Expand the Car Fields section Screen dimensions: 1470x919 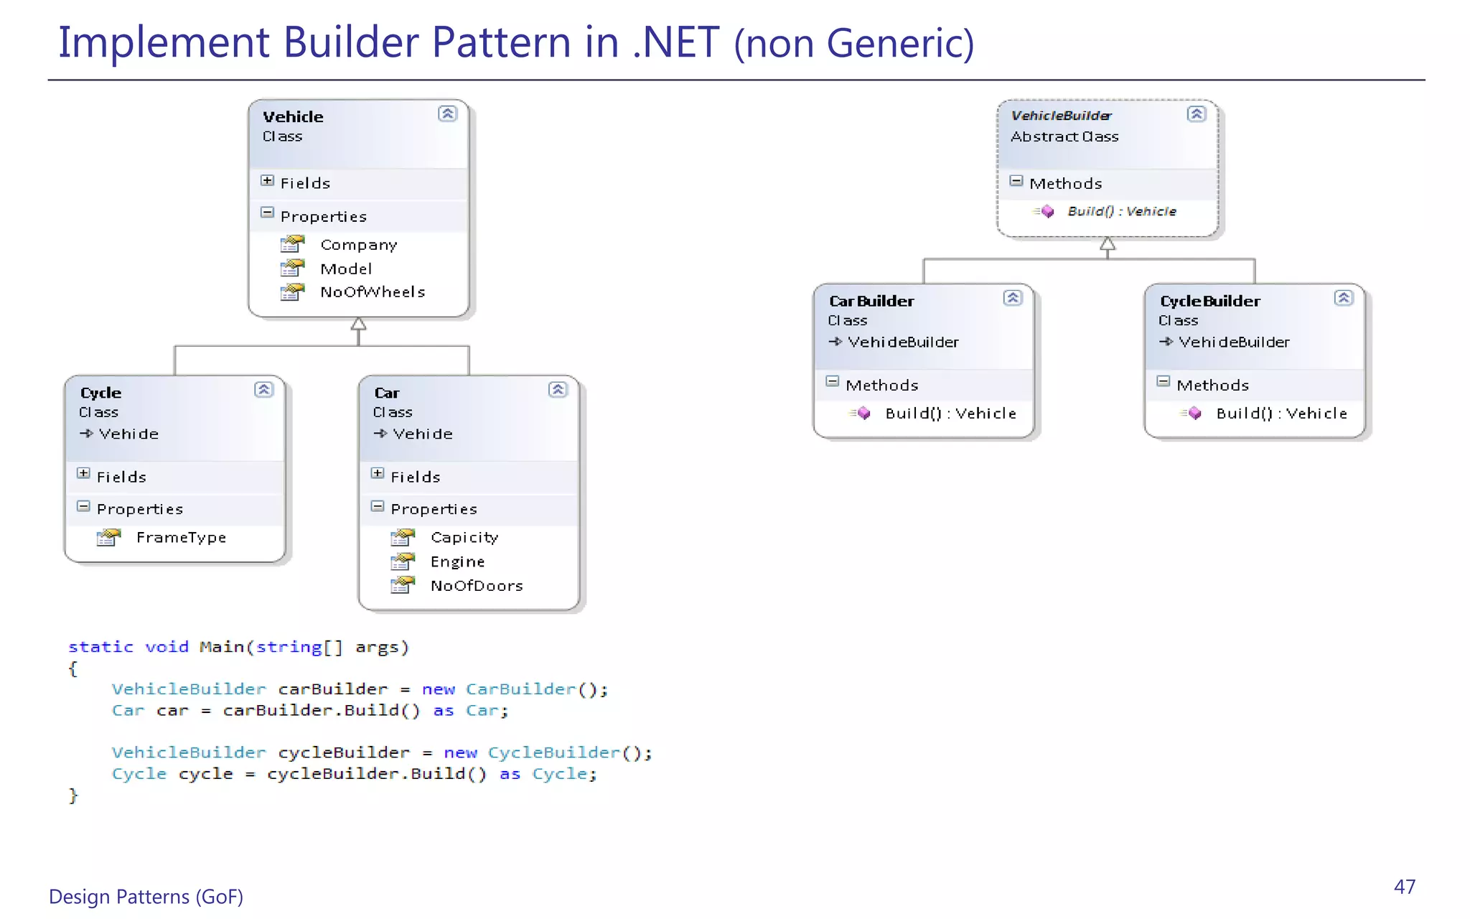378,473
